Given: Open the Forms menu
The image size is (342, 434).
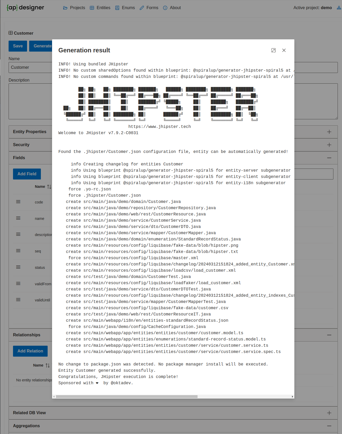Looking at the screenshot, I should pyautogui.click(x=149, y=8).
